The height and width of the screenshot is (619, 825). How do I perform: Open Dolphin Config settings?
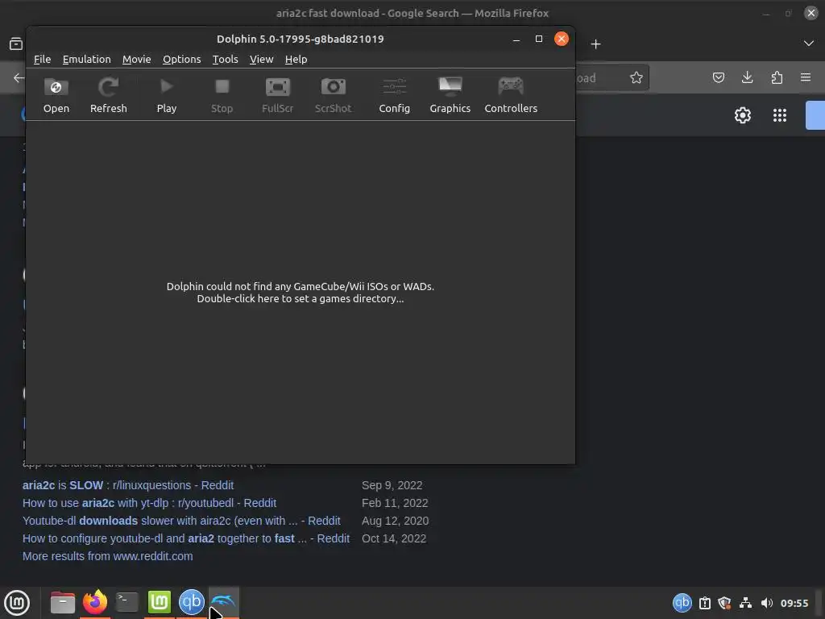[394, 95]
